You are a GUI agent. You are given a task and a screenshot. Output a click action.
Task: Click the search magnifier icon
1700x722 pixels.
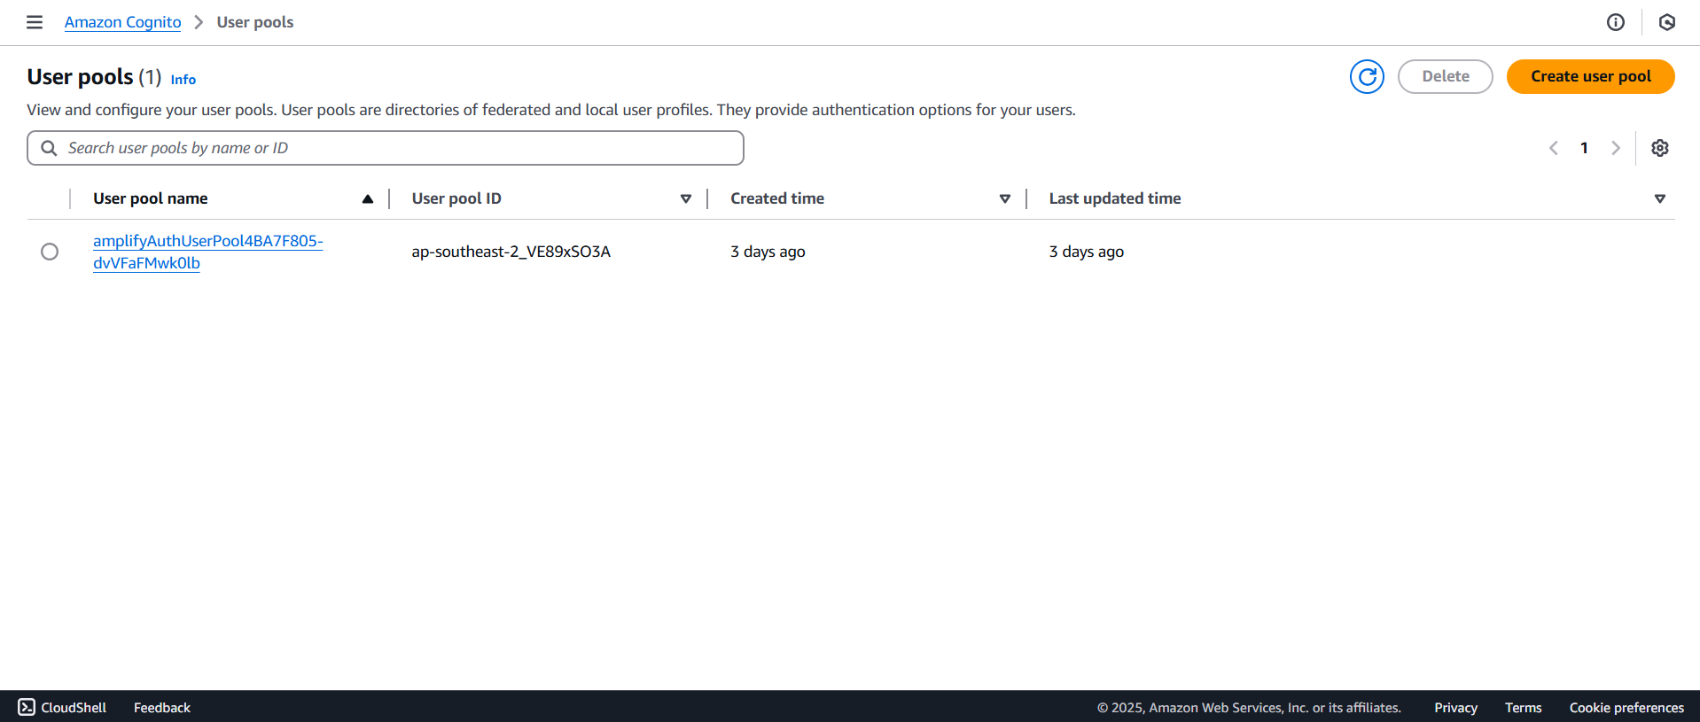(x=49, y=148)
